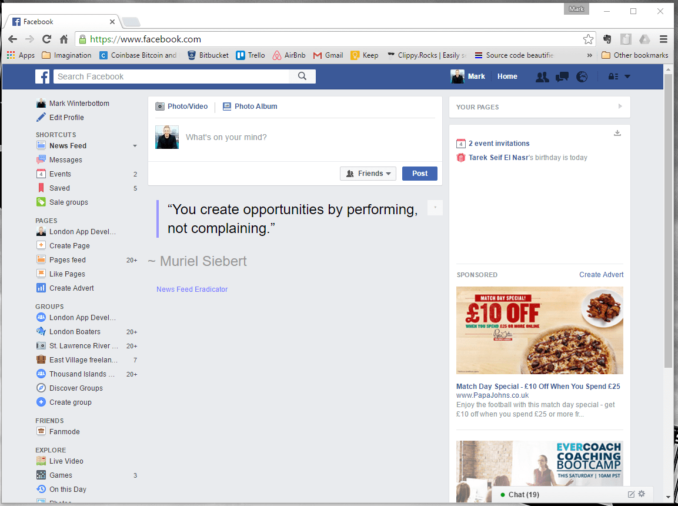The height and width of the screenshot is (506, 678).
Task: Click the Evernote extension icon
Action: 607,39
